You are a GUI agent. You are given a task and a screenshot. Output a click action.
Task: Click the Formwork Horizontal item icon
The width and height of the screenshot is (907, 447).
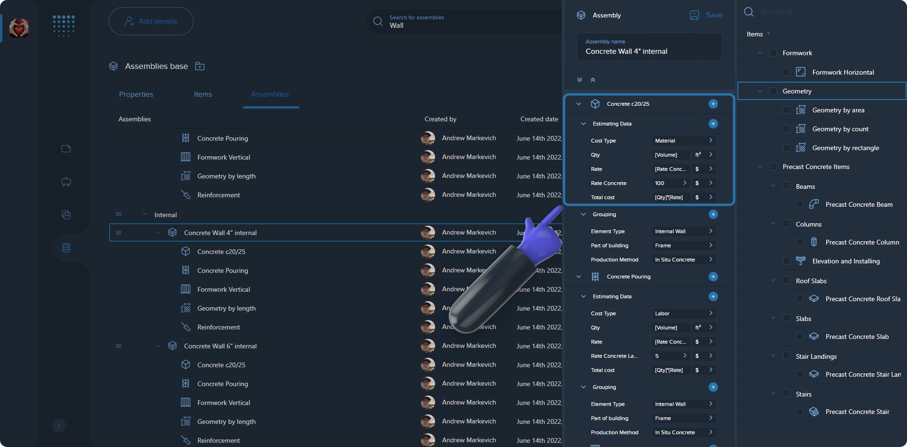pos(801,72)
